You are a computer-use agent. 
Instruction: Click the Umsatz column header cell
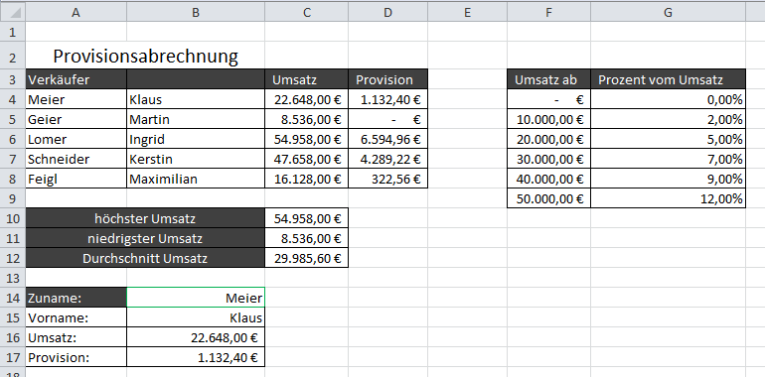click(x=306, y=79)
